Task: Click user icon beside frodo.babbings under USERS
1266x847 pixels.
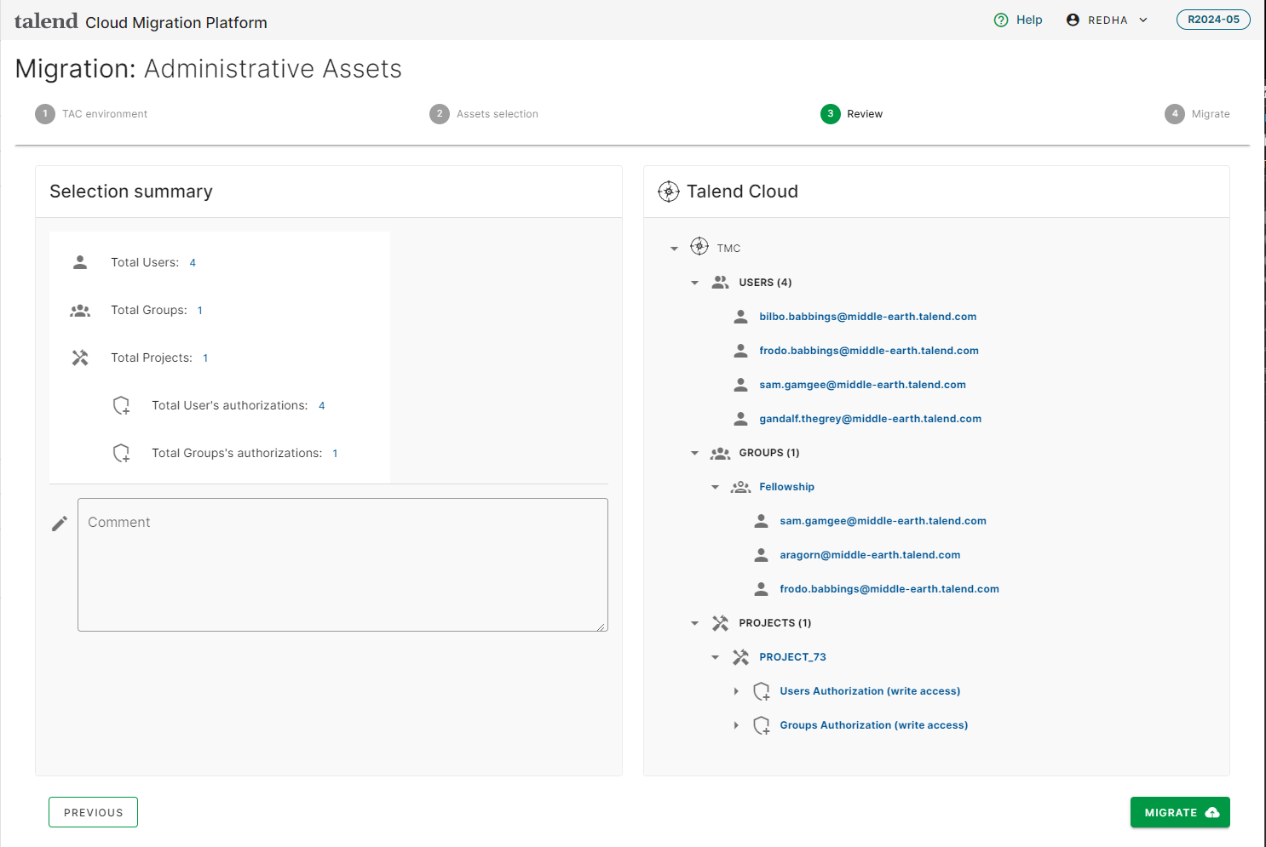Action: (740, 351)
